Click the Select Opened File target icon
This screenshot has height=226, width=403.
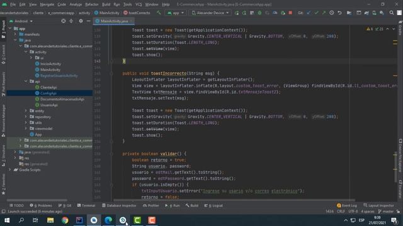pyautogui.click(x=63, y=21)
